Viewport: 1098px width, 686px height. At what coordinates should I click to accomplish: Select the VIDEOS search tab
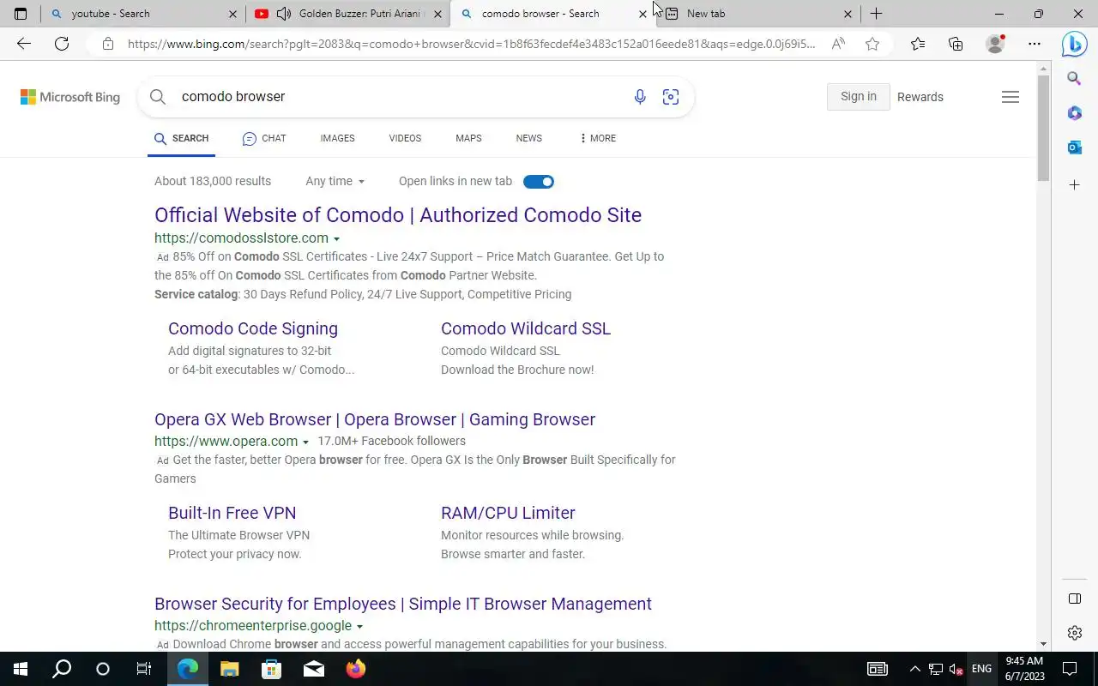coord(405,138)
